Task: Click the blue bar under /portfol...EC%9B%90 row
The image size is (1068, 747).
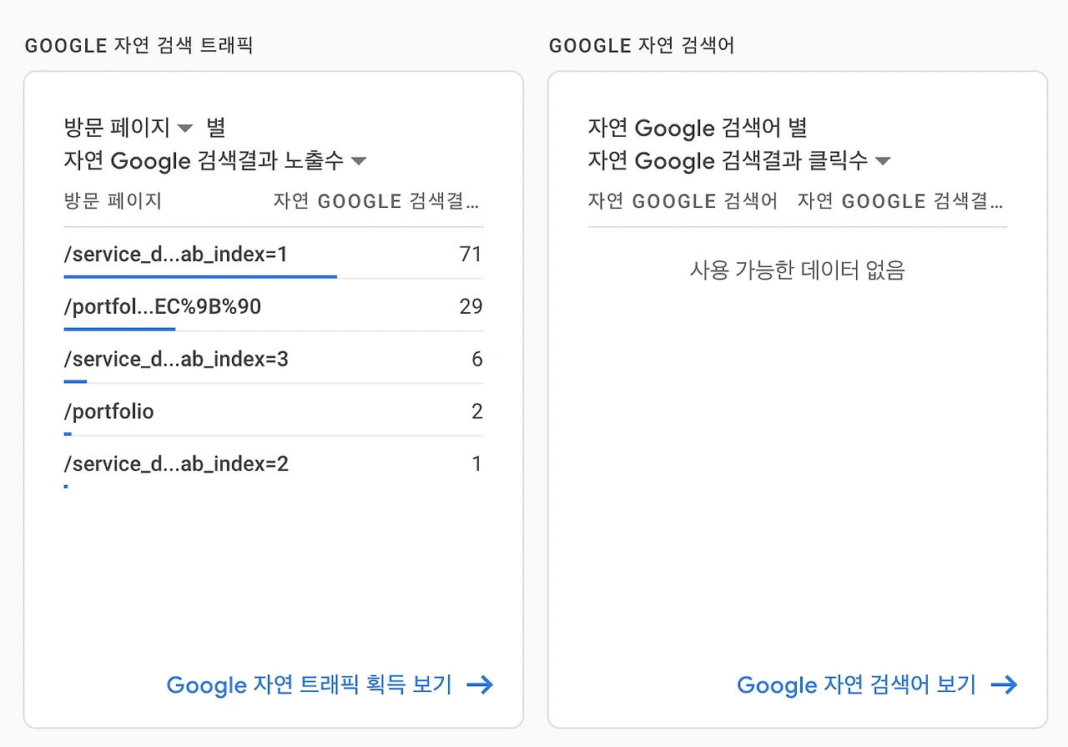Action: click(x=119, y=329)
